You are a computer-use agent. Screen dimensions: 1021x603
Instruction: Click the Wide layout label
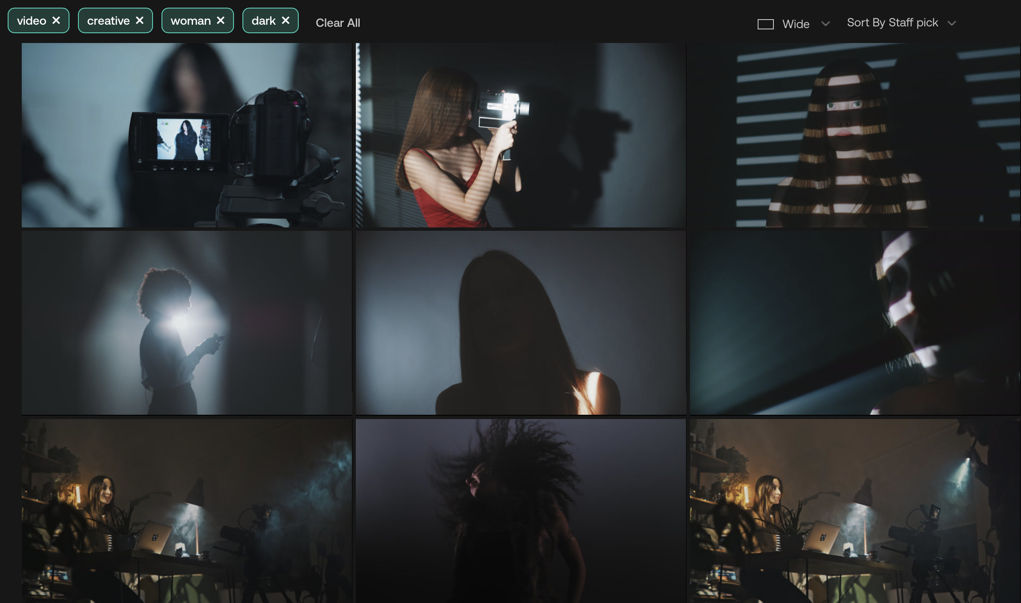point(796,24)
